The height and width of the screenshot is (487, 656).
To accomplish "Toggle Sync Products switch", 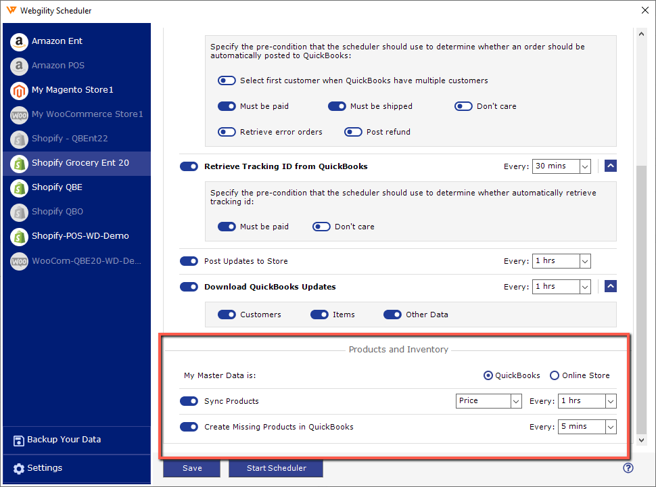I will (x=189, y=401).
